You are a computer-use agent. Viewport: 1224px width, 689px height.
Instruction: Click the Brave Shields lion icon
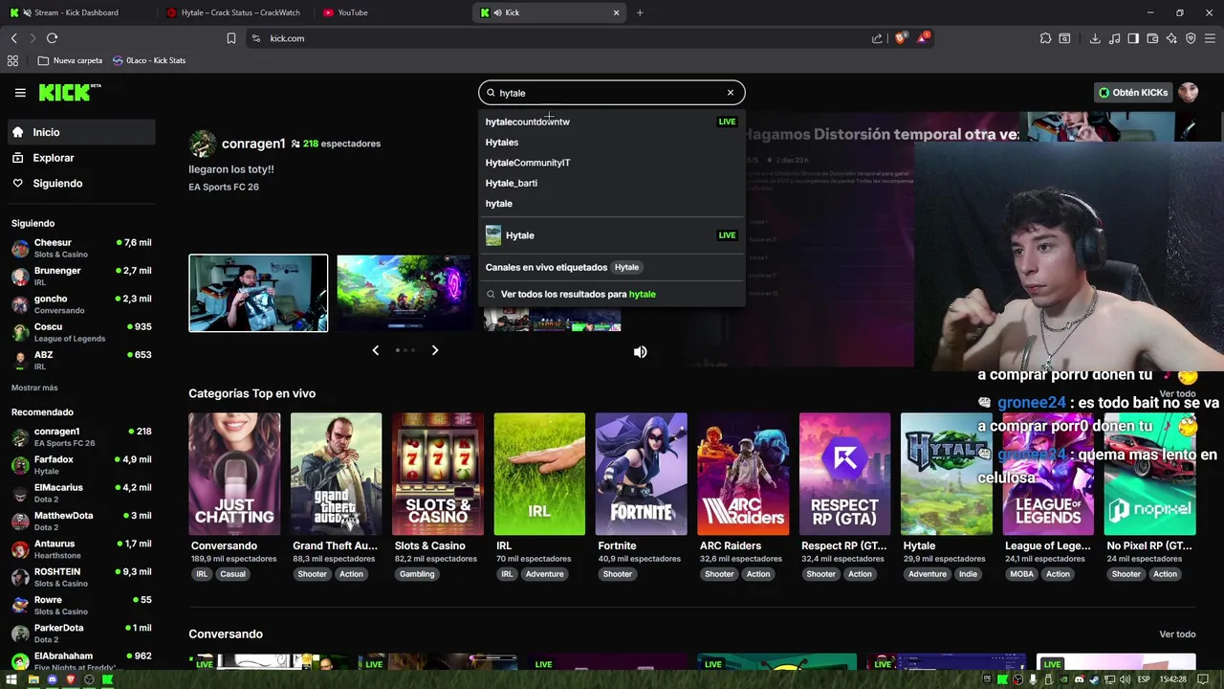(x=900, y=38)
